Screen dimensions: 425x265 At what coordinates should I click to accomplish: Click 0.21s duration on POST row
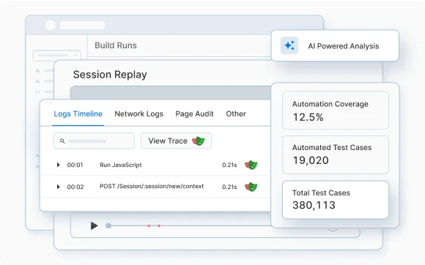click(229, 187)
